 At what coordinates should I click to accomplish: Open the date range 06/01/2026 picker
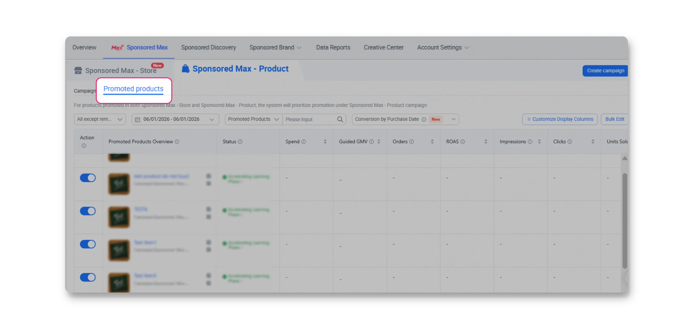[x=175, y=119]
